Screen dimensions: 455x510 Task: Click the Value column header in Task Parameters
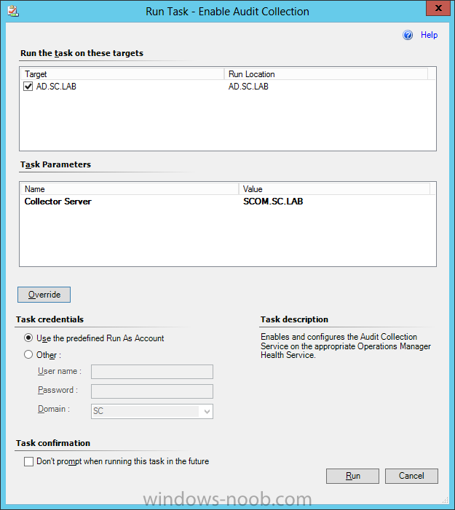point(335,189)
